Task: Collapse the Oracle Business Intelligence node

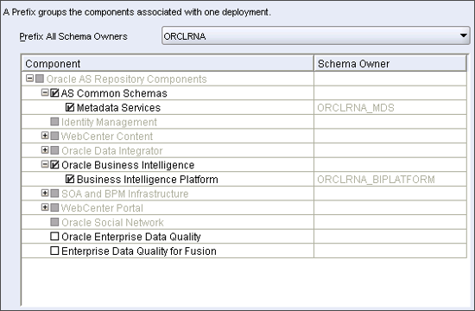Action: 45,165
